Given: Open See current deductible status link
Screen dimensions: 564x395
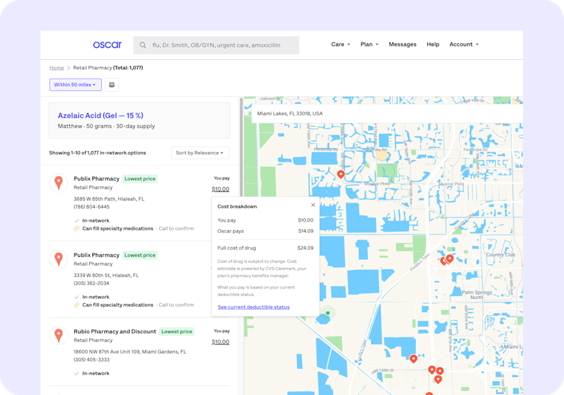Looking at the screenshot, I should point(254,307).
